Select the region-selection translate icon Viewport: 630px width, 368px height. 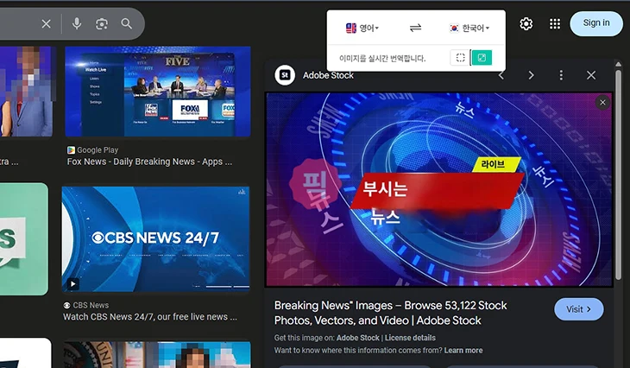(x=461, y=58)
